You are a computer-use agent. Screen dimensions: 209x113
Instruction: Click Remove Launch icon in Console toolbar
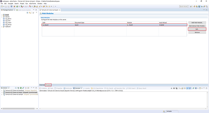[x=174, y=88]
